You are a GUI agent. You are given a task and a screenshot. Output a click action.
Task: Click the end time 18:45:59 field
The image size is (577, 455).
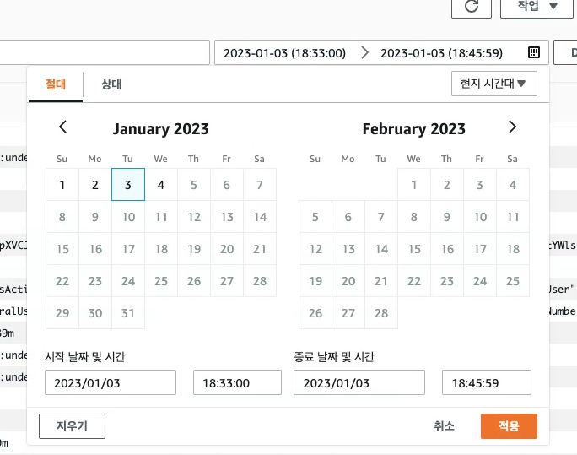point(486,382)
